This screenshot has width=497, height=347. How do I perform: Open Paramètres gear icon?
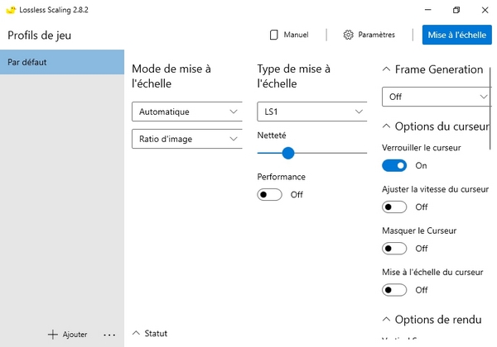click(x=348, y=35)
